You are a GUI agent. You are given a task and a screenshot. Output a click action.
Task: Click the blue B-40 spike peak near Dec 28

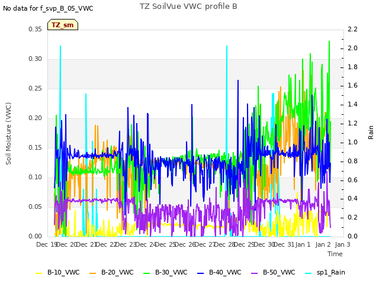pyautogui.click(x=238, y=80)
